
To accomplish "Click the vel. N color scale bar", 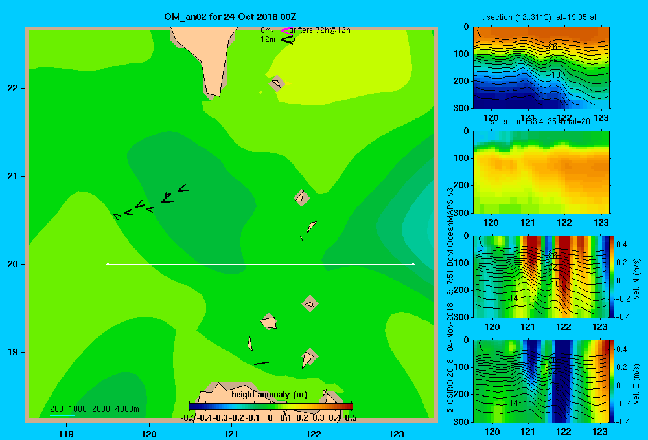I will 612,276.
